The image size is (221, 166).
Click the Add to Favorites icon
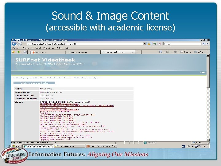(19, 52)
